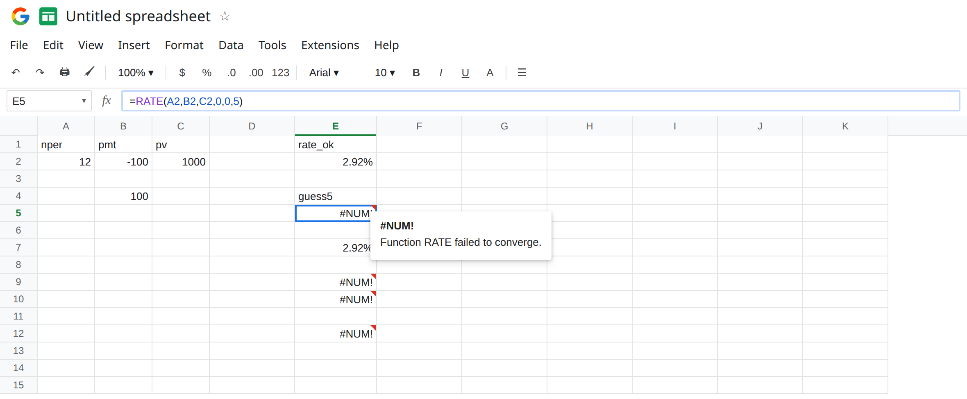
Task: Click the green Sheets home icon
Action: [48, 16]
